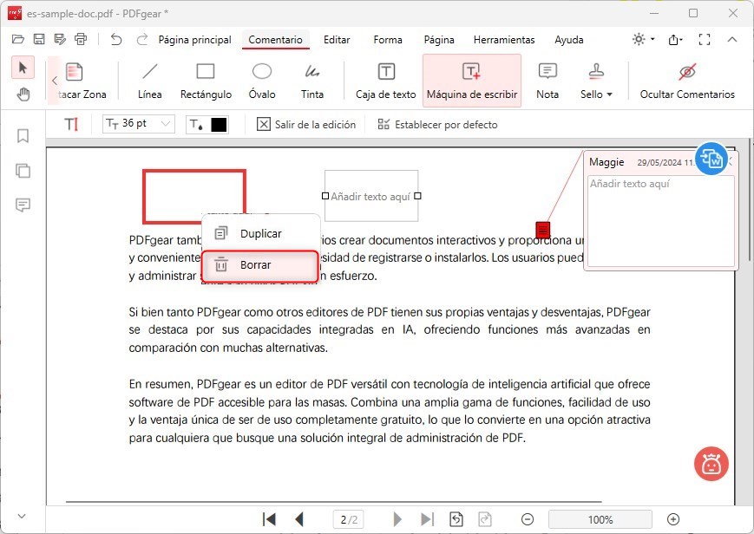754x534 pixels.
Task: Enter full screen mode
Action: click(x=705, y=39)
